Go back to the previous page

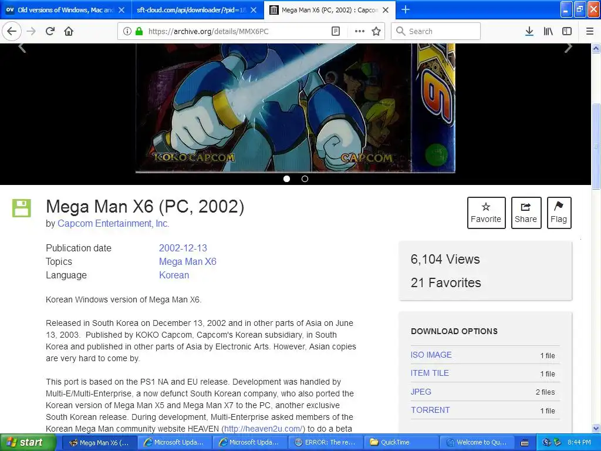tap(12, 31)
